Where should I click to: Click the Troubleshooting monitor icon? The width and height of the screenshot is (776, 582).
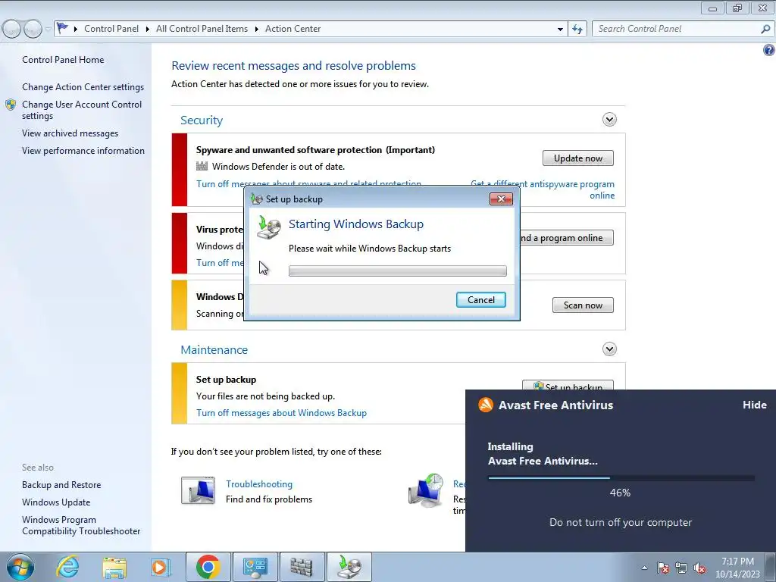click(x=198, y=490)
